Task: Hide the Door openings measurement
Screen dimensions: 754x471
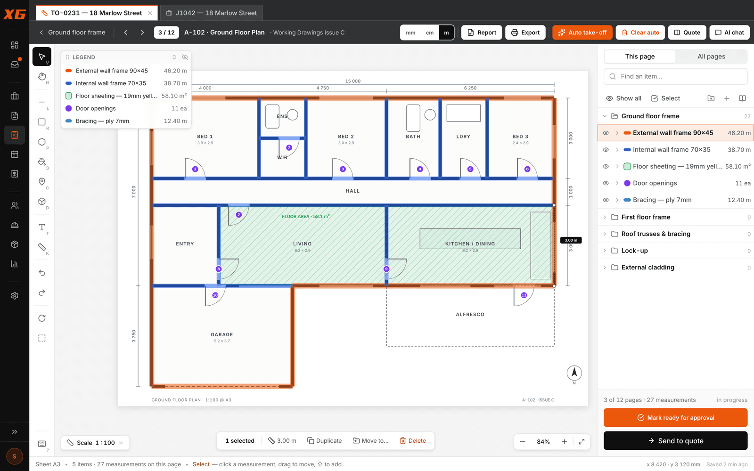Action: tap(606, 183)
